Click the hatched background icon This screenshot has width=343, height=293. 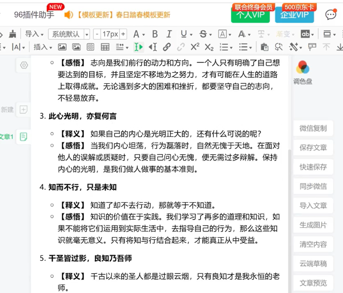tap(90, 47)
